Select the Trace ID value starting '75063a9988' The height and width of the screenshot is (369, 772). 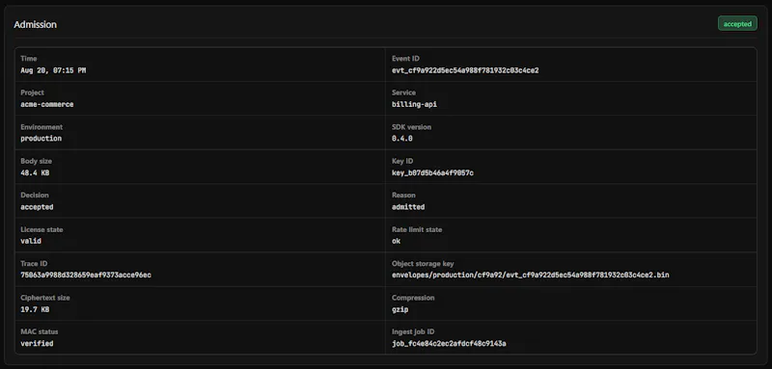(86, 276)
